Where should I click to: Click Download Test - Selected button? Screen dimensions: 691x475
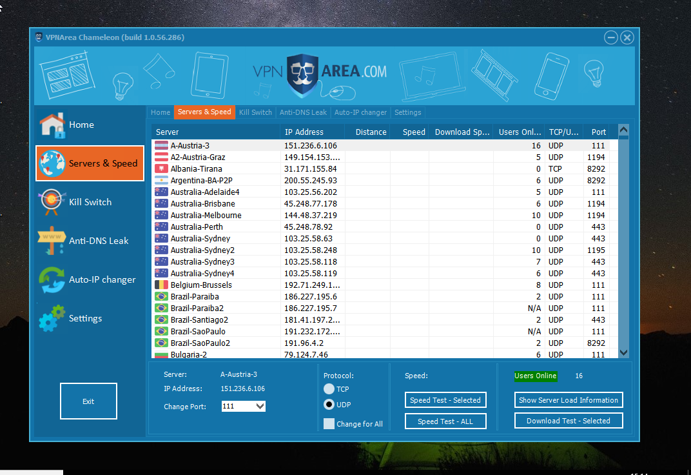coord(569,421)
